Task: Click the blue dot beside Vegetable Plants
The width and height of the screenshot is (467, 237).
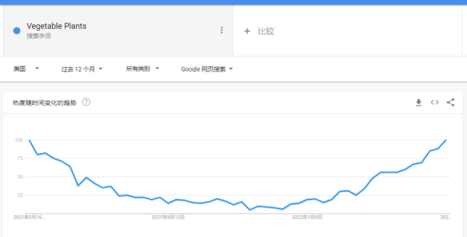Action: coord(17,31)
